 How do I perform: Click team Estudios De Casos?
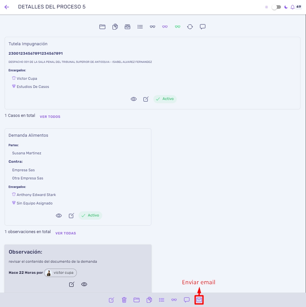pos(33,87)
